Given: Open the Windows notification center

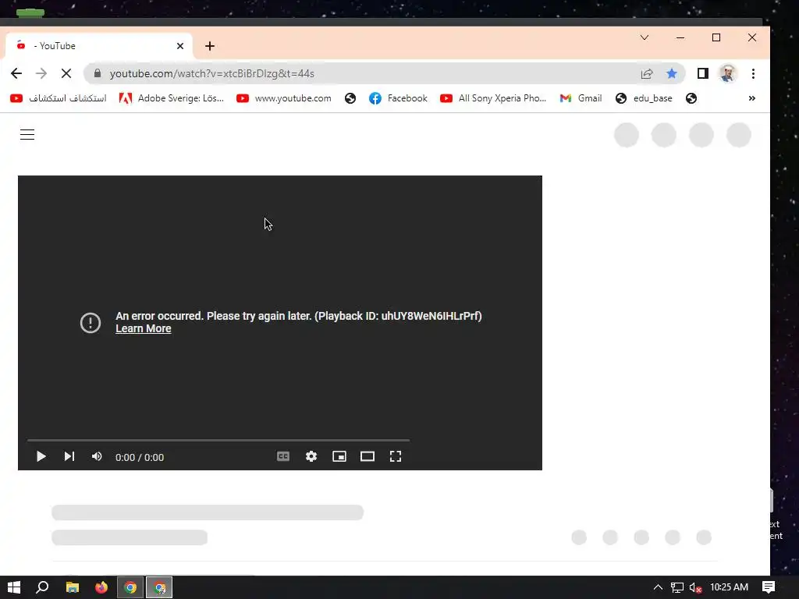Looking at the screenshot, I should click(x=769, y=587).
